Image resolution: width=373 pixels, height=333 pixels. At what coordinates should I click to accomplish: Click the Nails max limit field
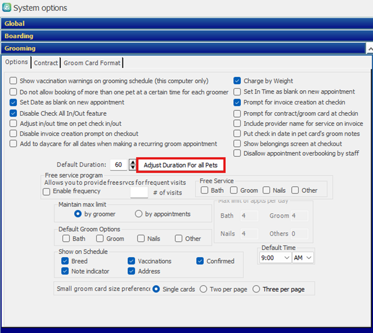point(249,234)
